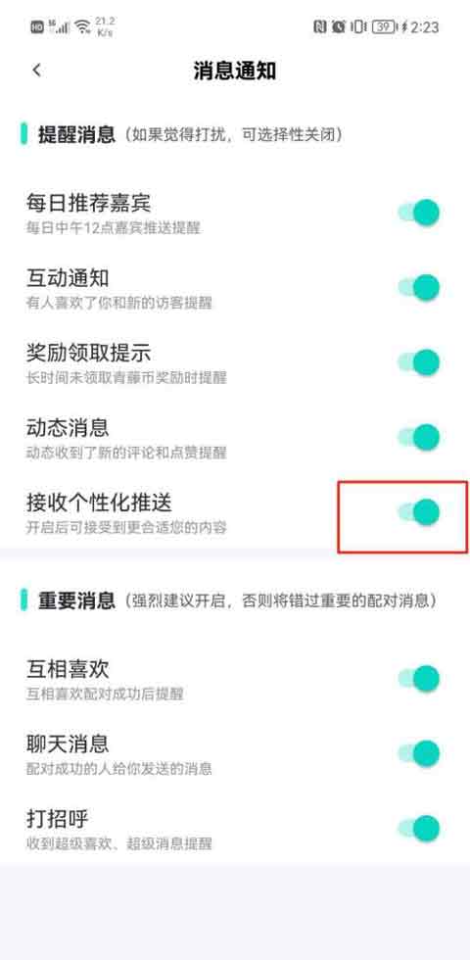Image resolution: width=470 pixels, height=960 pixels.
Task: Tap the battery indicator icon
Action: coord(383,27)
